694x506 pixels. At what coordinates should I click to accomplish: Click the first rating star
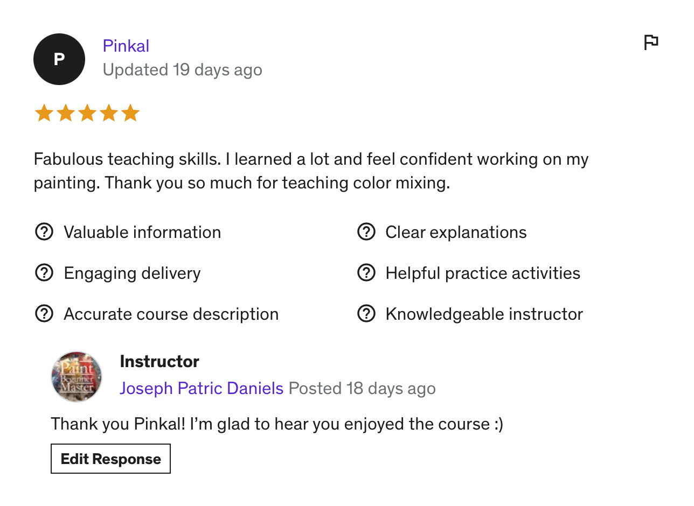[44, 114]
